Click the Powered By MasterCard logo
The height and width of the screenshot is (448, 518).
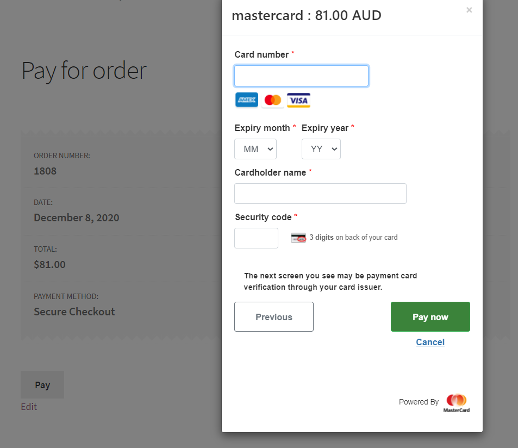[456, 402]
